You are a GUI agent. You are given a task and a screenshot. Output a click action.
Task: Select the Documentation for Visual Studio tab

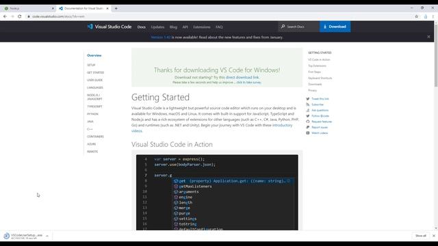83,8
